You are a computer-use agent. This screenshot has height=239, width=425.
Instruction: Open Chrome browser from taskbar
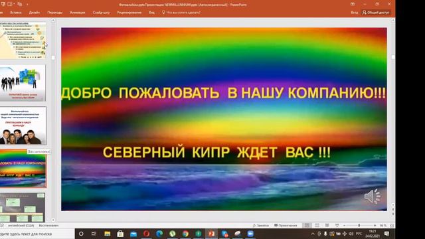pyautogui.click(x=185, y=234)
